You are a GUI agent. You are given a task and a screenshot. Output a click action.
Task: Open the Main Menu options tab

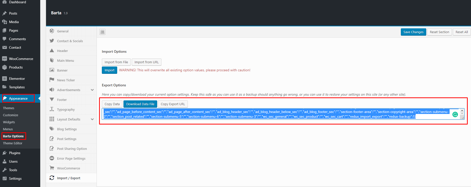(71, 60)
